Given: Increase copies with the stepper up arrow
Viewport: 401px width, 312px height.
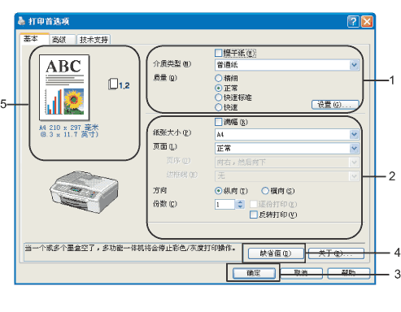Looking at the screenshot, I should [240, 201].
